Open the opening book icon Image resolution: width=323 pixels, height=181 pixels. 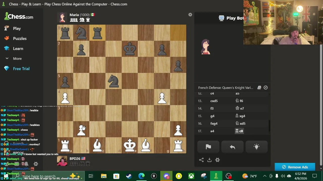[259, 88]
